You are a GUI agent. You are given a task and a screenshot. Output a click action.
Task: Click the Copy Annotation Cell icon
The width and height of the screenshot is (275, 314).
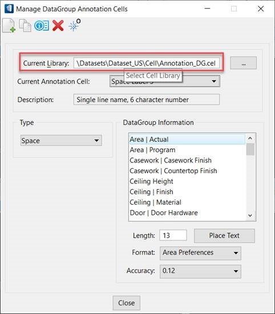pos(25,26)
